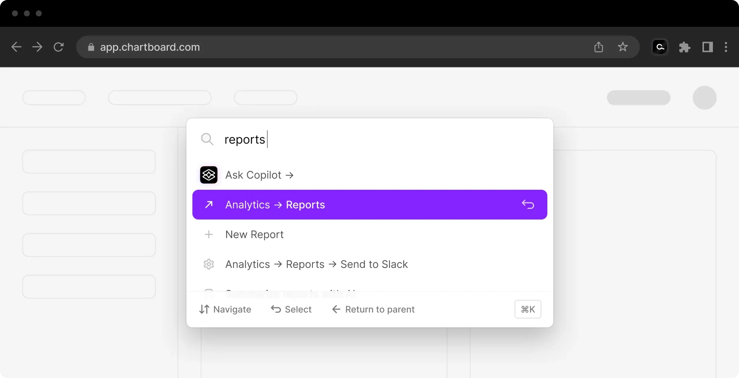Select Analytics → Reports → Send to Slack
The width and height of the screenshot is (739, 378).
click(x=316, y=264)
